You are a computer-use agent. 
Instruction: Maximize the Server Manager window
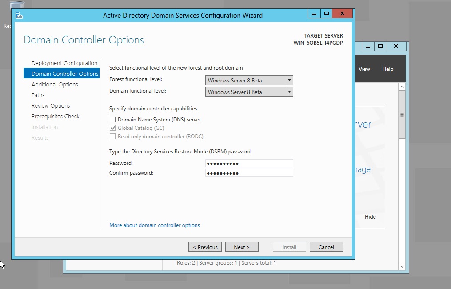point(380,46)
